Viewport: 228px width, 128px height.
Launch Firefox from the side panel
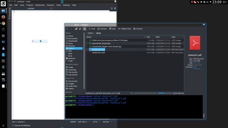(x=3, y=17)
